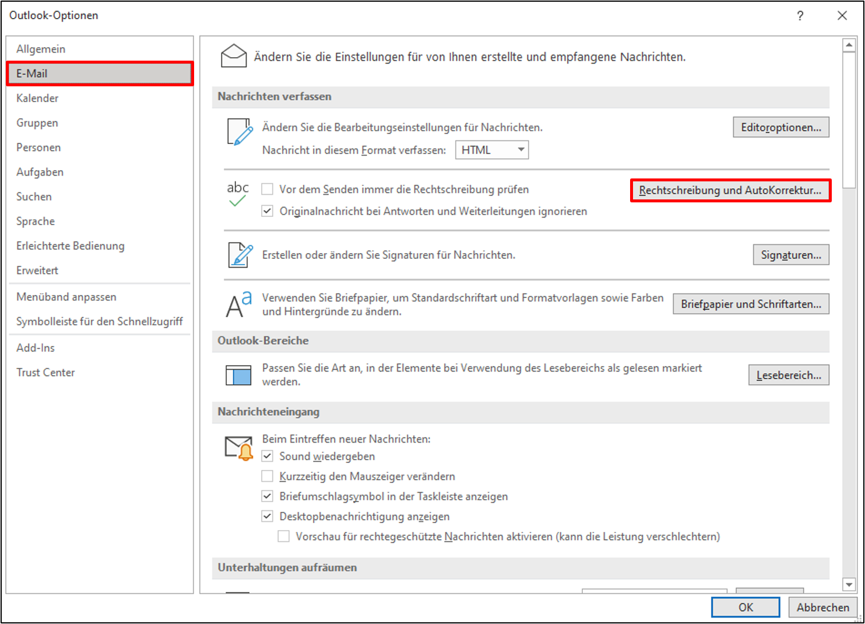Viewport: 865px width, 624px height.
Task: Click the scrollbar down arrow
Action: click(x=849, y=584)
